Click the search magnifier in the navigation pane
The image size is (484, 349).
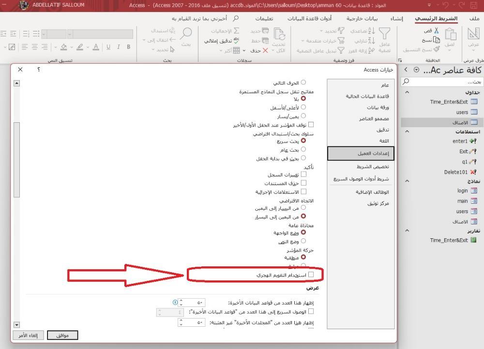pos(406,81)
